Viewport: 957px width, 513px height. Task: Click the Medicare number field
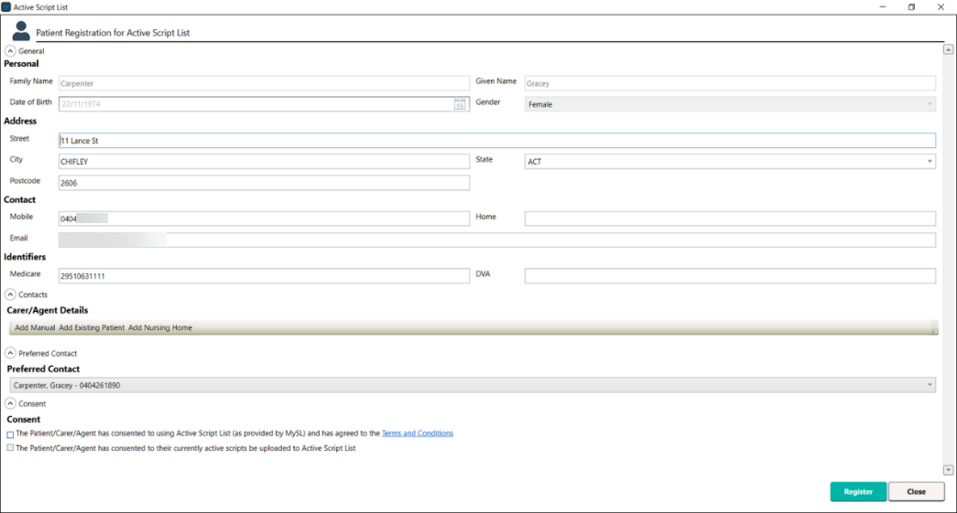tap(264, 276)
